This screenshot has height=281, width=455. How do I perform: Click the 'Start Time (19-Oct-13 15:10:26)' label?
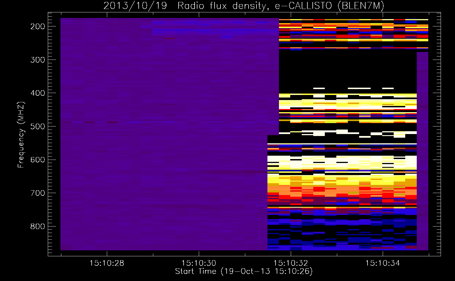(x=244, y=271)
